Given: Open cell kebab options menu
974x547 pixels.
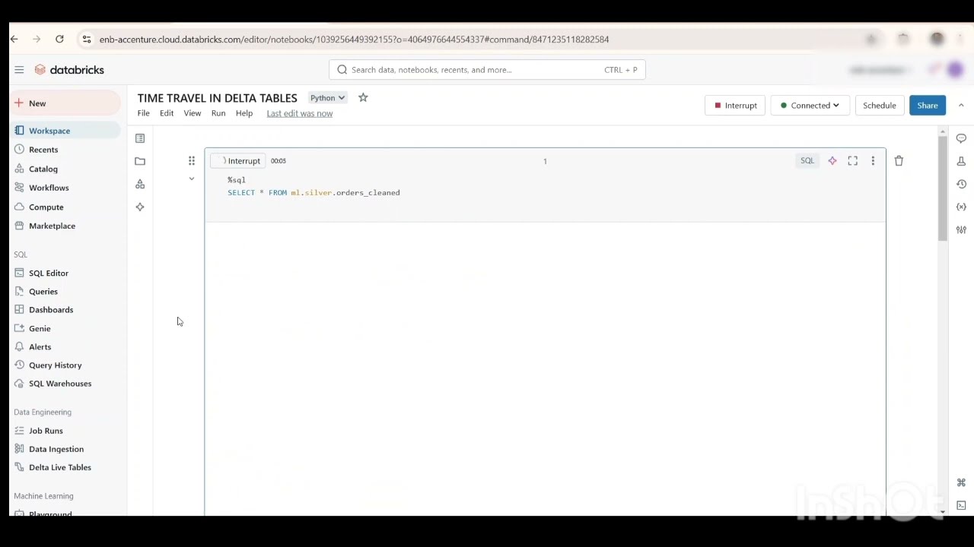Looking at the screenshot, I should pyautogui.click(x=873, y=160).
